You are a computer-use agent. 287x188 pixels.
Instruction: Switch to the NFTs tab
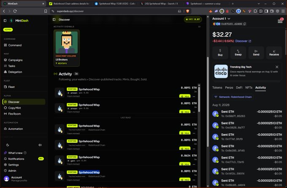(x=249, y=88)
